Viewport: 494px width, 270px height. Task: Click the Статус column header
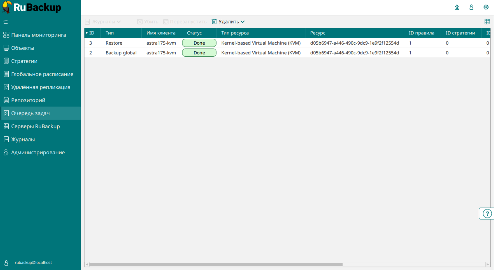click(x=194, y=33)
